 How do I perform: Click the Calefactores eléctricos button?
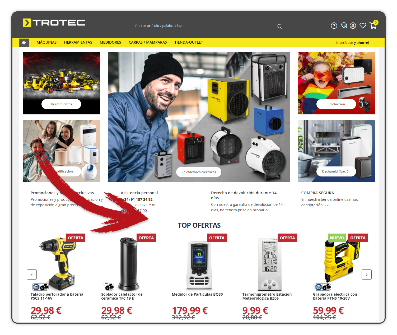tap(199, 172)
